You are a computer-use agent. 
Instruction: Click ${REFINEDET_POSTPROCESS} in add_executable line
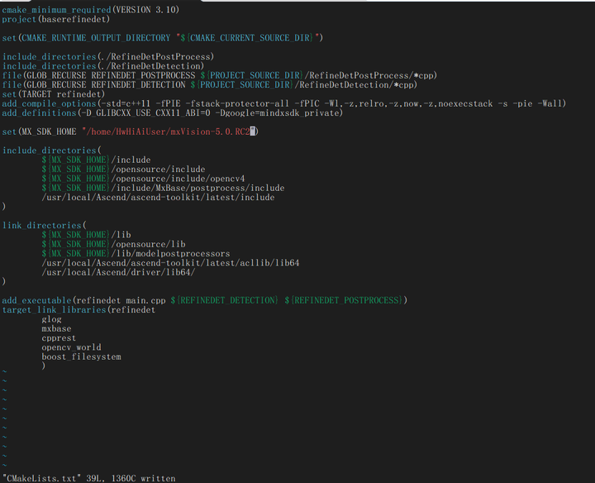tap(344, 300)
